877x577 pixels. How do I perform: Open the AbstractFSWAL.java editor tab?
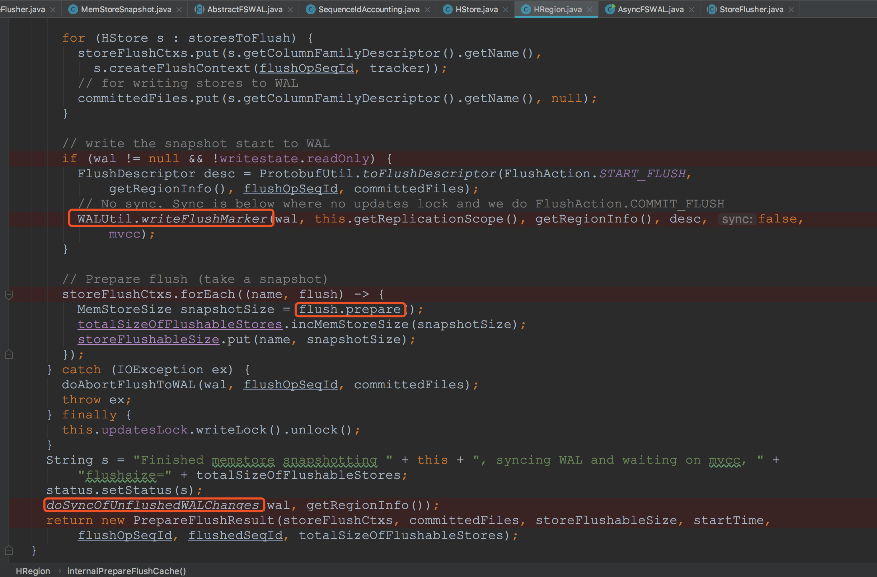click(245, 10)
